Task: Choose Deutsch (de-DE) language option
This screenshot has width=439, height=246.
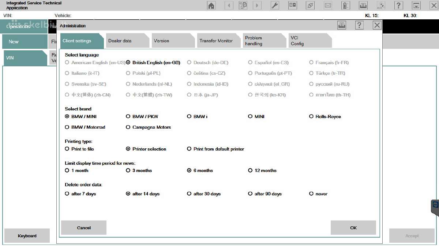Action: click(x=207, y=63)
